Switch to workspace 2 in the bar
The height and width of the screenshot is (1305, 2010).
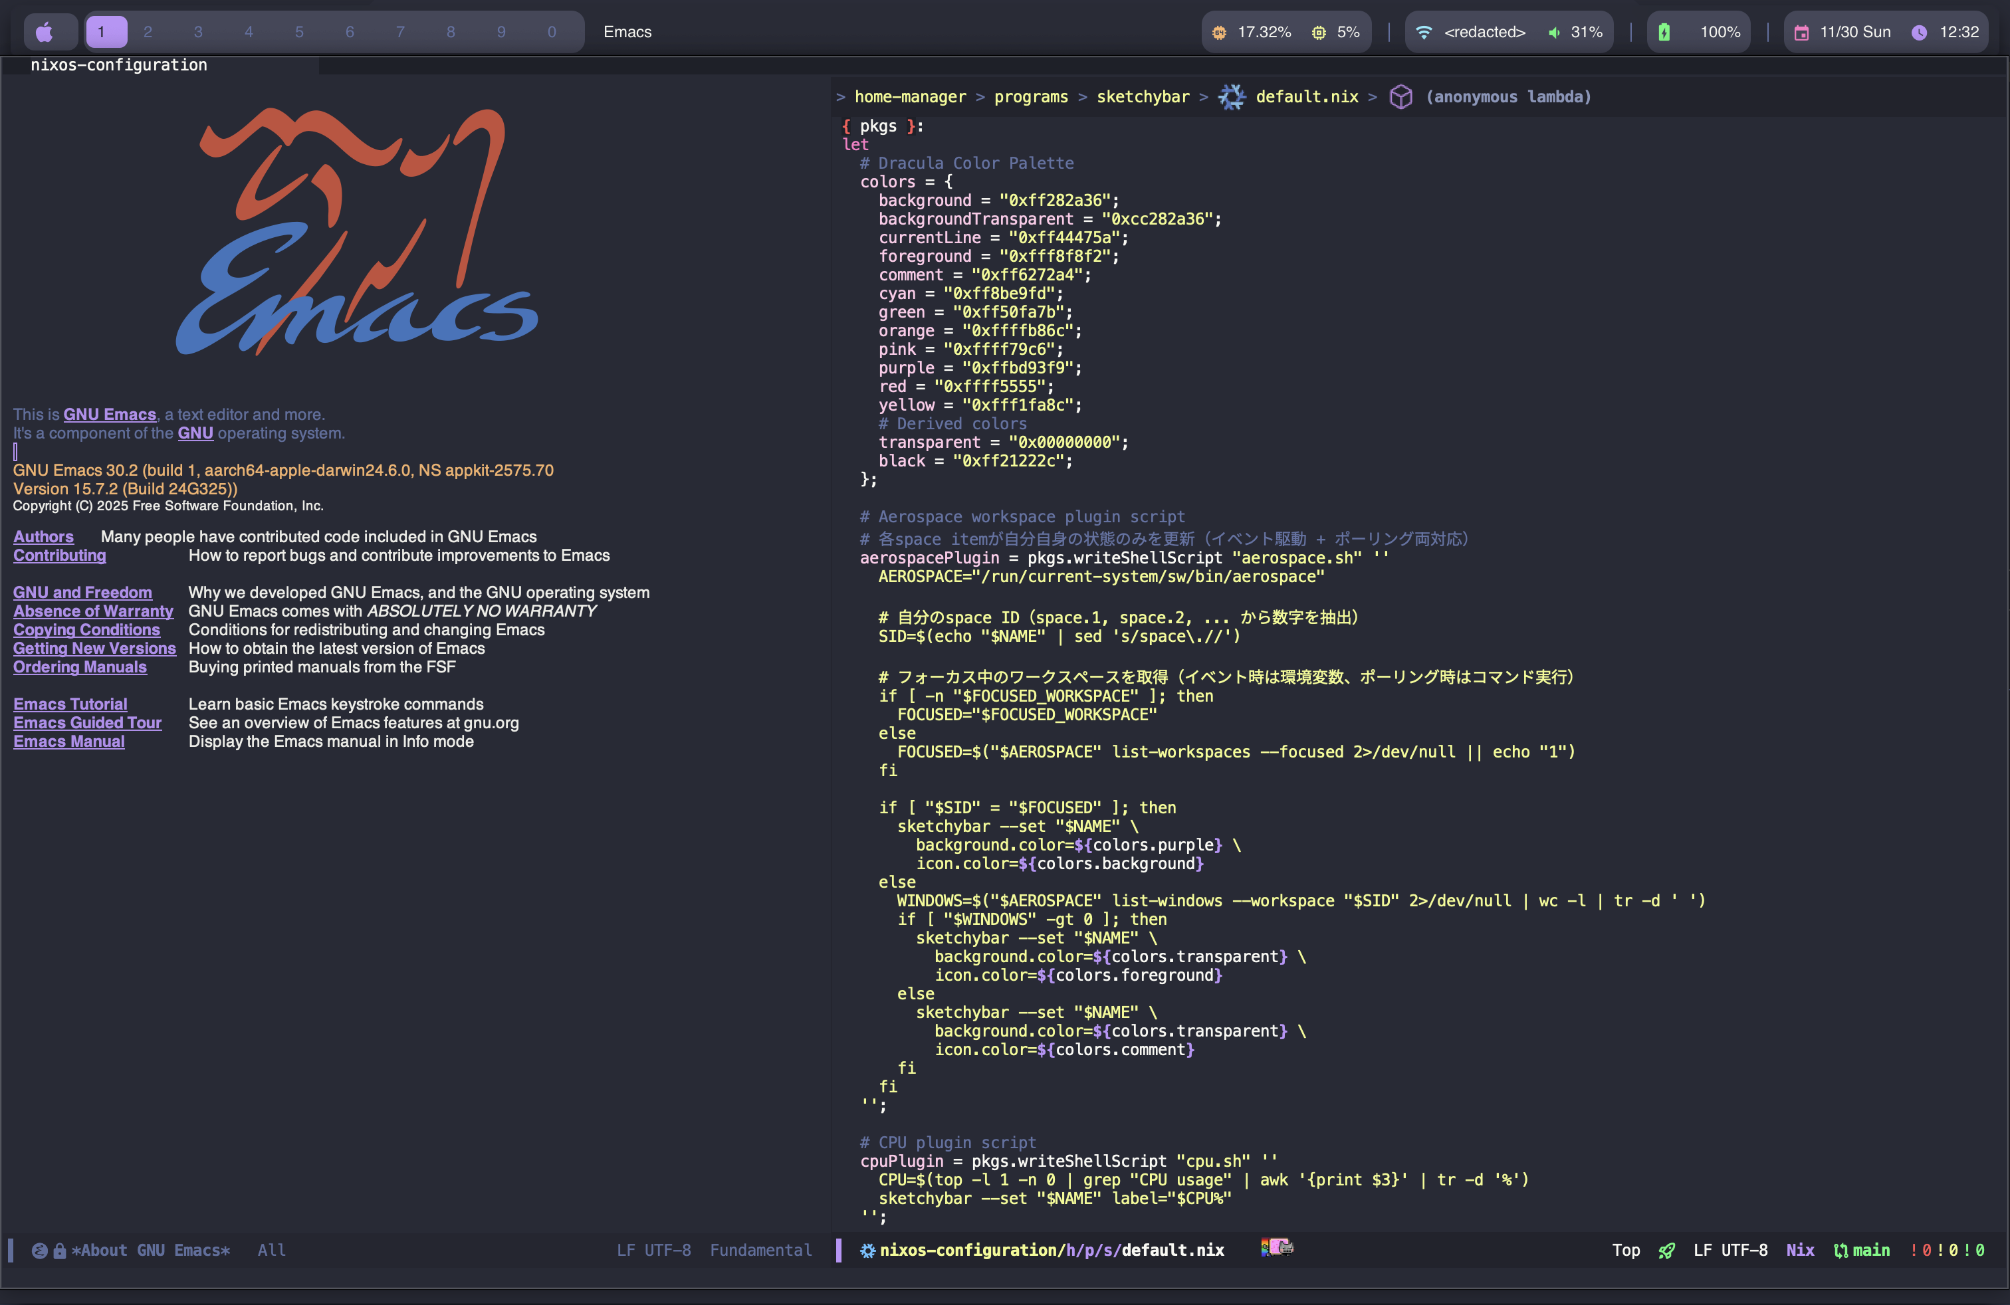point(148,32)
